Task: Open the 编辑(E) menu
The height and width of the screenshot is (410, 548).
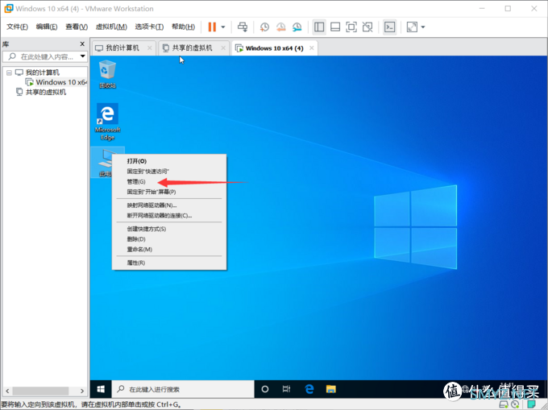Action: 47,27
